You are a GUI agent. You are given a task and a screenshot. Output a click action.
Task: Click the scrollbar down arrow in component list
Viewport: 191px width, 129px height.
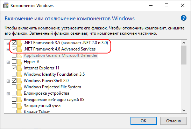point(184,110)
